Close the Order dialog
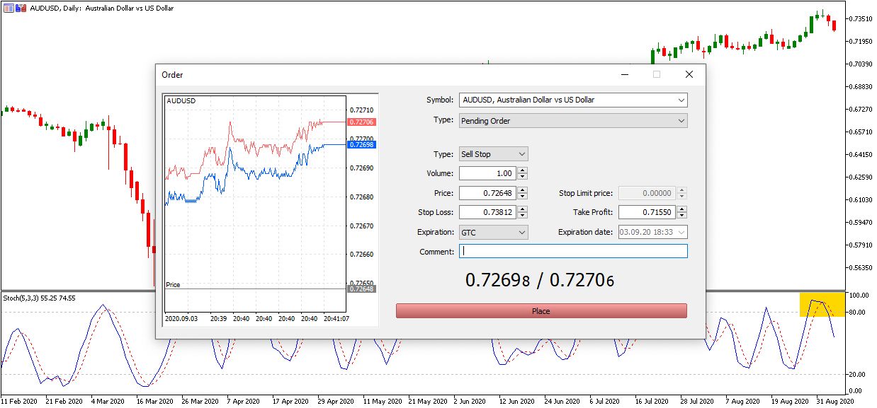Image resolution: width=877 pixels, height=408 pixels. pyautogui.click(x=689, y=74)
